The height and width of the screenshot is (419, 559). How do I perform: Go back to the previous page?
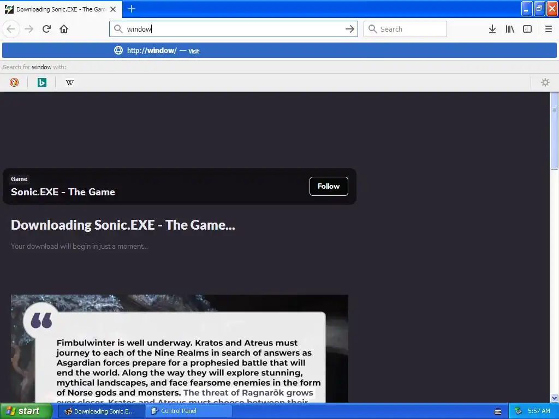coord(11,29)
